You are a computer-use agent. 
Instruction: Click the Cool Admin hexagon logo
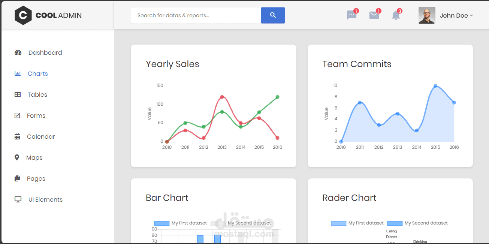click(x=23, y=15)
